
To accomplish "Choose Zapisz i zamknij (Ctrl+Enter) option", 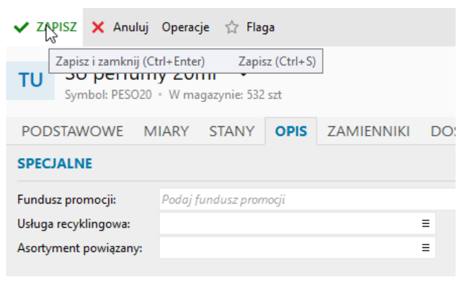I will [x=130, y=62].
